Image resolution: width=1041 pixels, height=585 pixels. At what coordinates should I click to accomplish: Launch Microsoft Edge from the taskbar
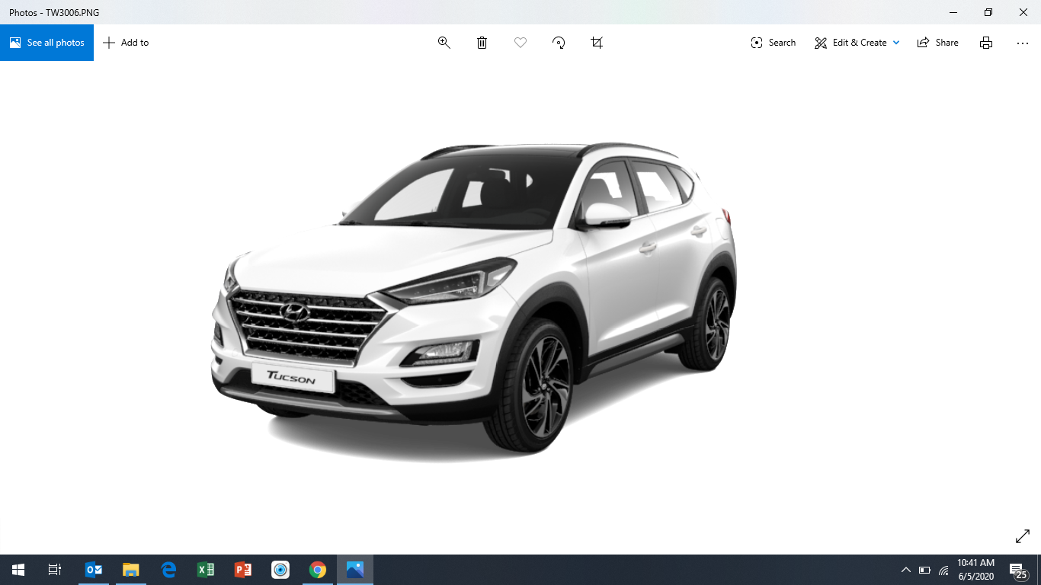tap(168, 570)
